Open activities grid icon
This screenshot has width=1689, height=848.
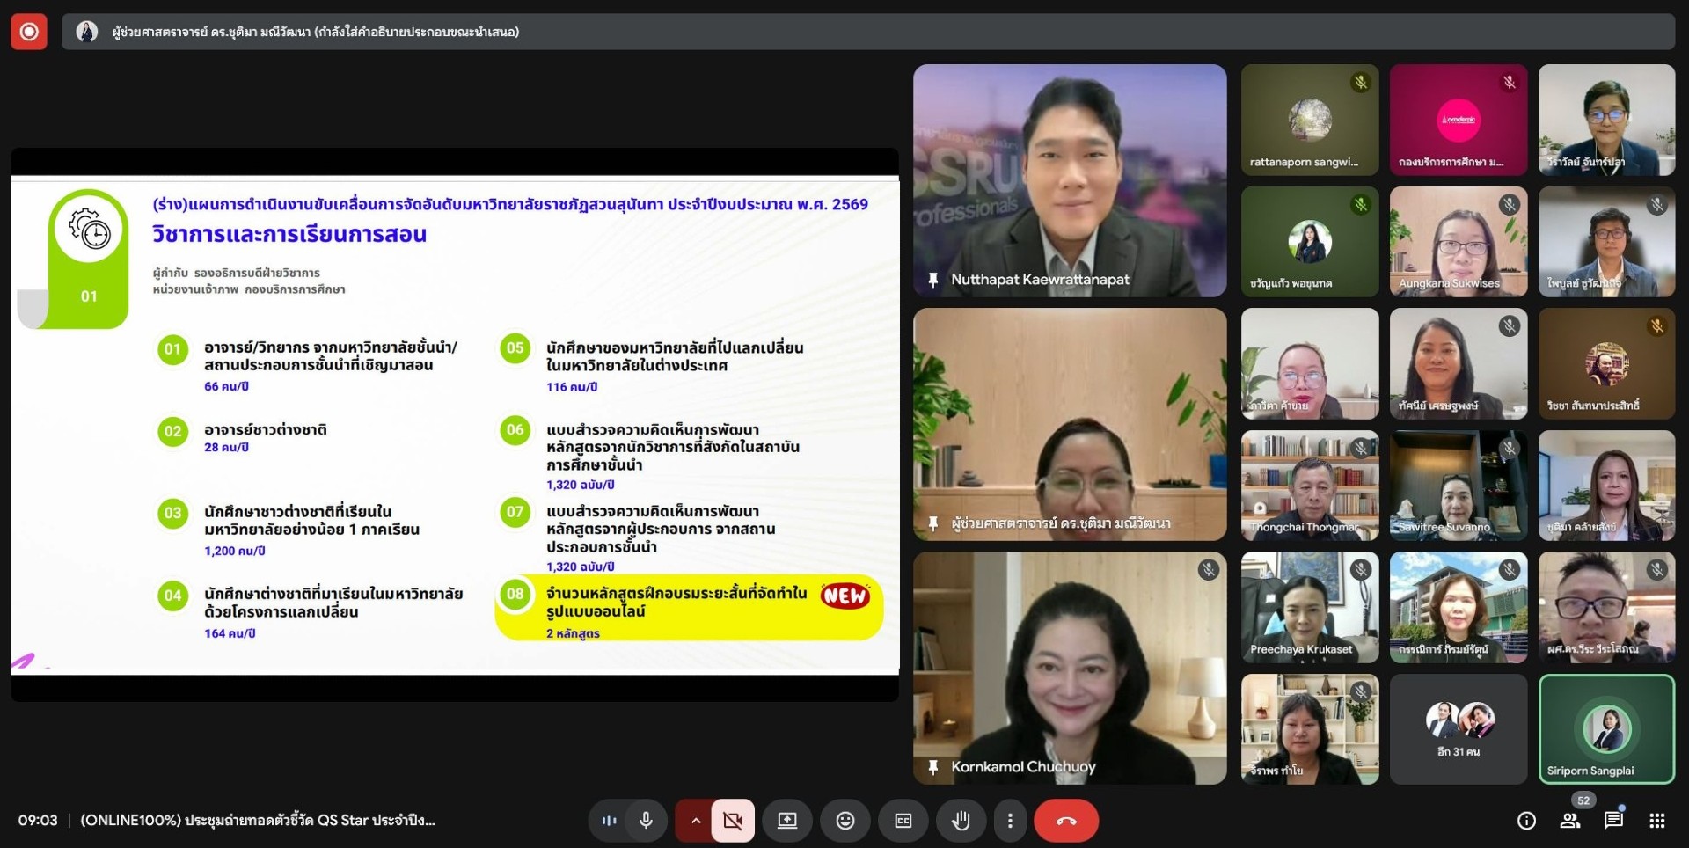point(1656,821)
